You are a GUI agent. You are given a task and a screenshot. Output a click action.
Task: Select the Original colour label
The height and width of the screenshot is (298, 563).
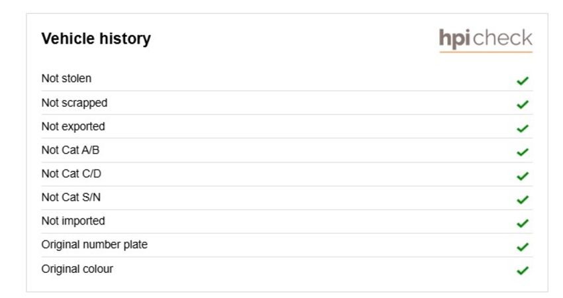[x=77, y=269]
